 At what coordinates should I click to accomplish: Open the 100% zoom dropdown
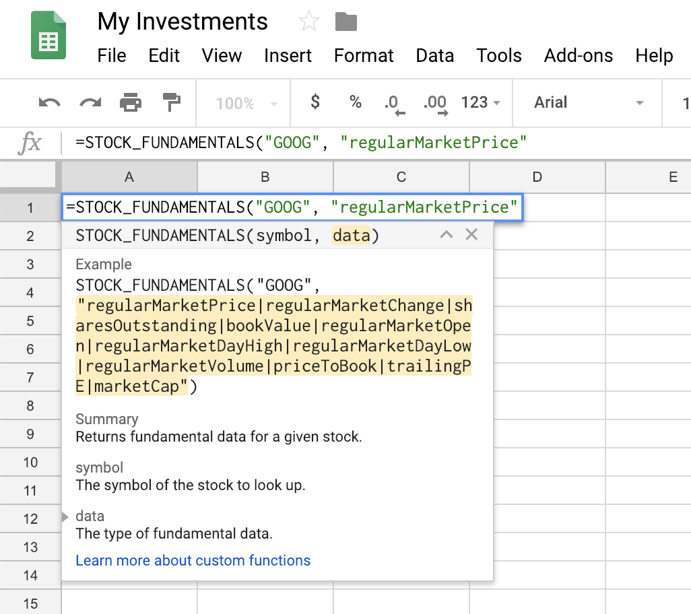[x=246, y=104]
